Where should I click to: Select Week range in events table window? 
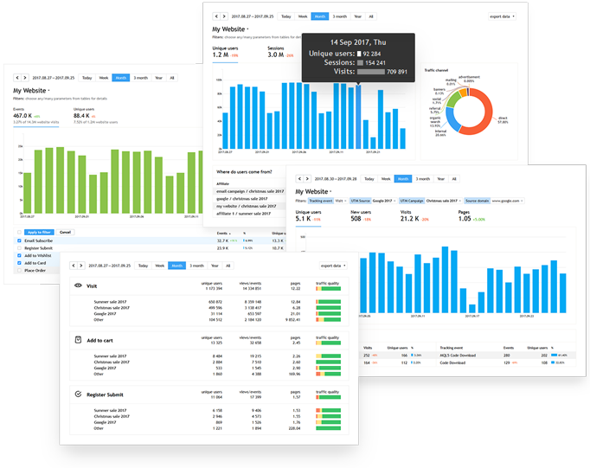(x=159, y=266)
